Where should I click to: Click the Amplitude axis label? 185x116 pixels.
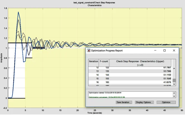pyautogui.click(x=1, y=58)
